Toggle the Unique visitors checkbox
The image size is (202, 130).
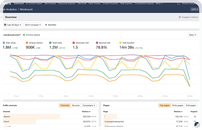point(27,43)
